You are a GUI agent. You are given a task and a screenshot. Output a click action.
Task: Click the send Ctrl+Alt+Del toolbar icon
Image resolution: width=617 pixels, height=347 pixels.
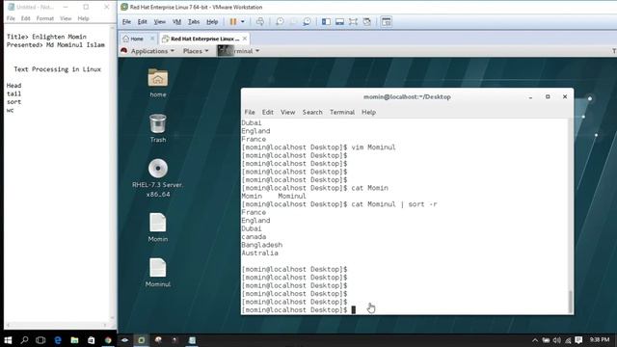pyautogui.click(x=259, y=22)
